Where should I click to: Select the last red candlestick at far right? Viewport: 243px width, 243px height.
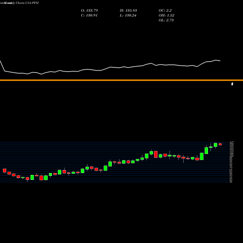(220, 144)
